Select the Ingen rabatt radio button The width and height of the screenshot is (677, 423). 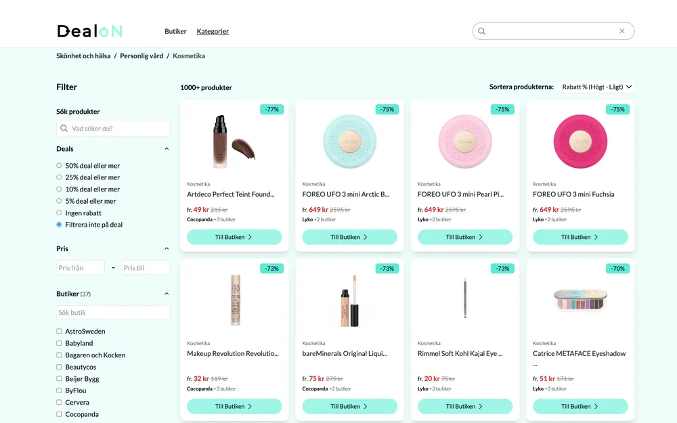pos(59,213)
